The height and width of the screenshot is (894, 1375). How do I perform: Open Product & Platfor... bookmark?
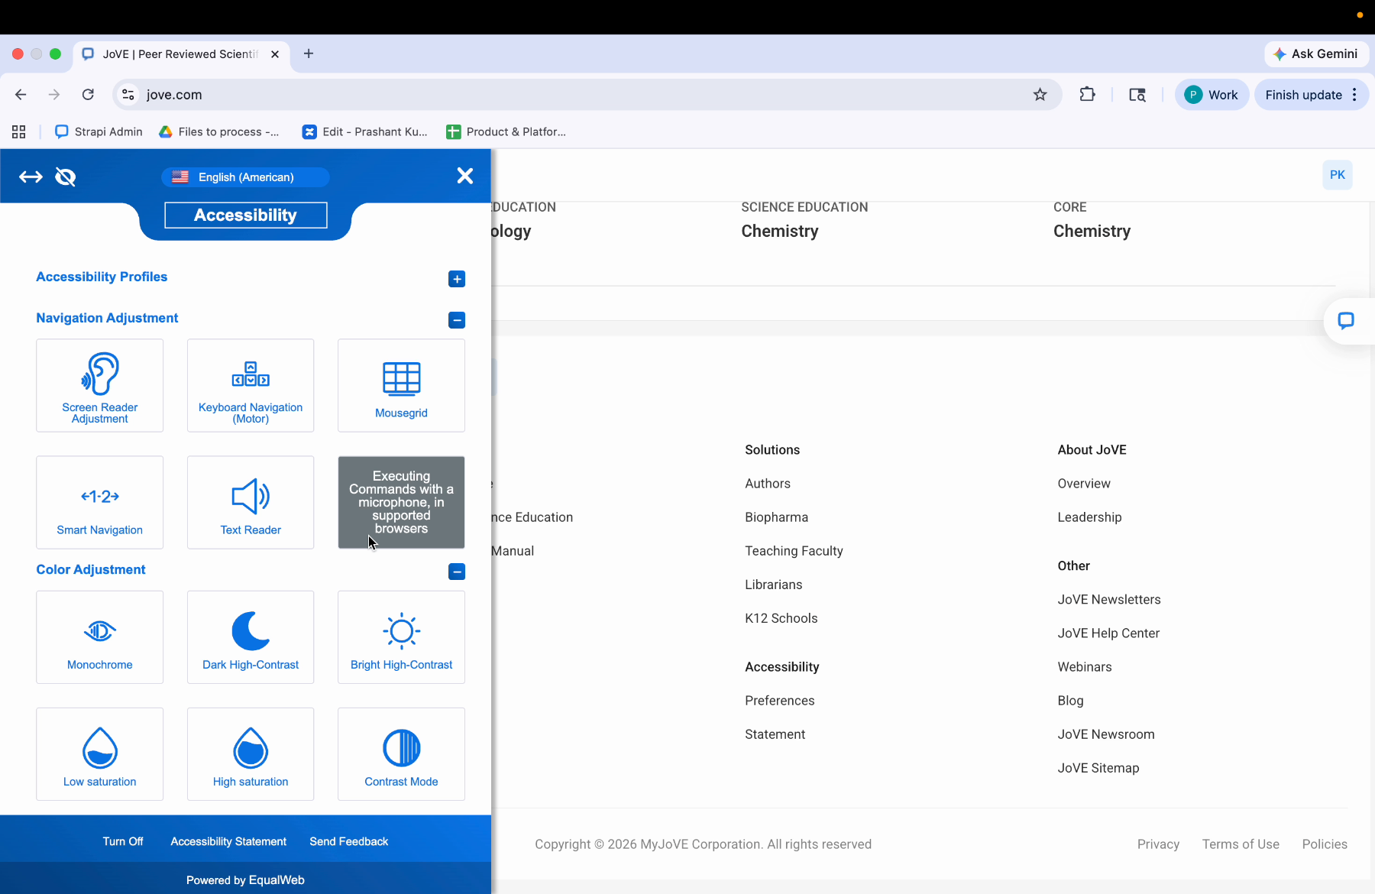tap(506, 132)
